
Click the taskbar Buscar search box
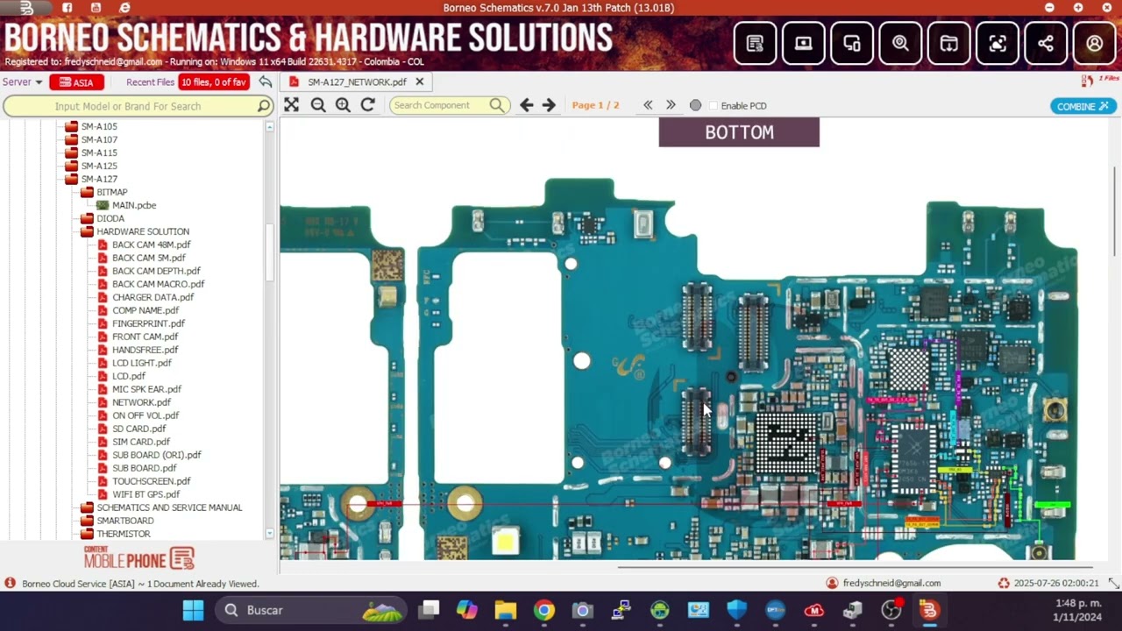[x=309, y=610]
